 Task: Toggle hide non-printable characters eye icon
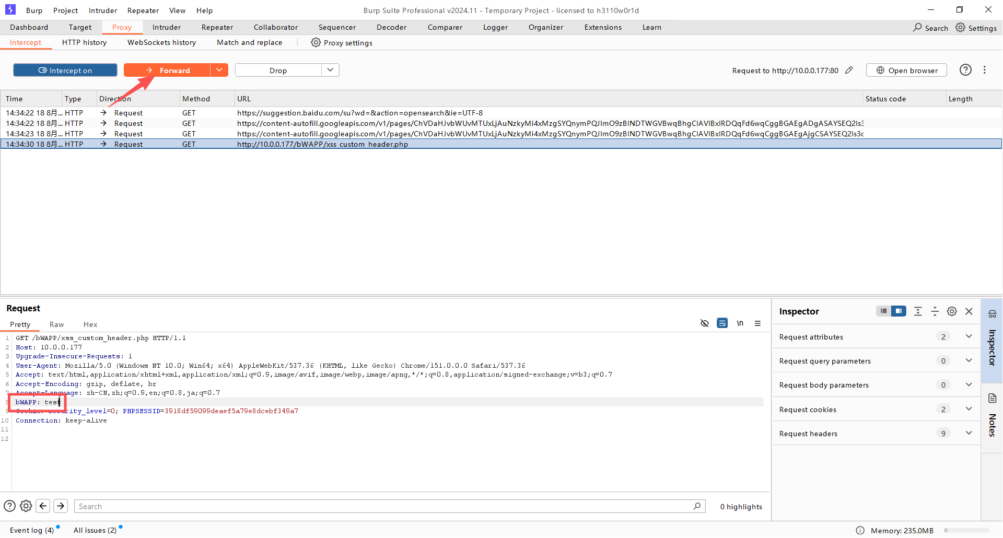pos(704,323)
